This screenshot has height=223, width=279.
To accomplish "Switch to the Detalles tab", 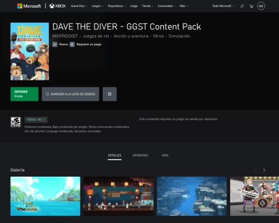I will [x=115, y=156].
